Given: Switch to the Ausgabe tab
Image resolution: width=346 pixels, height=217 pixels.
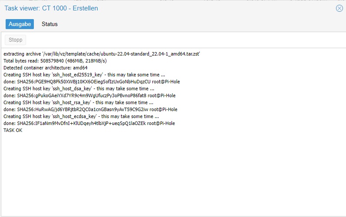Looking at the screenshot, I should pos(20,24).
